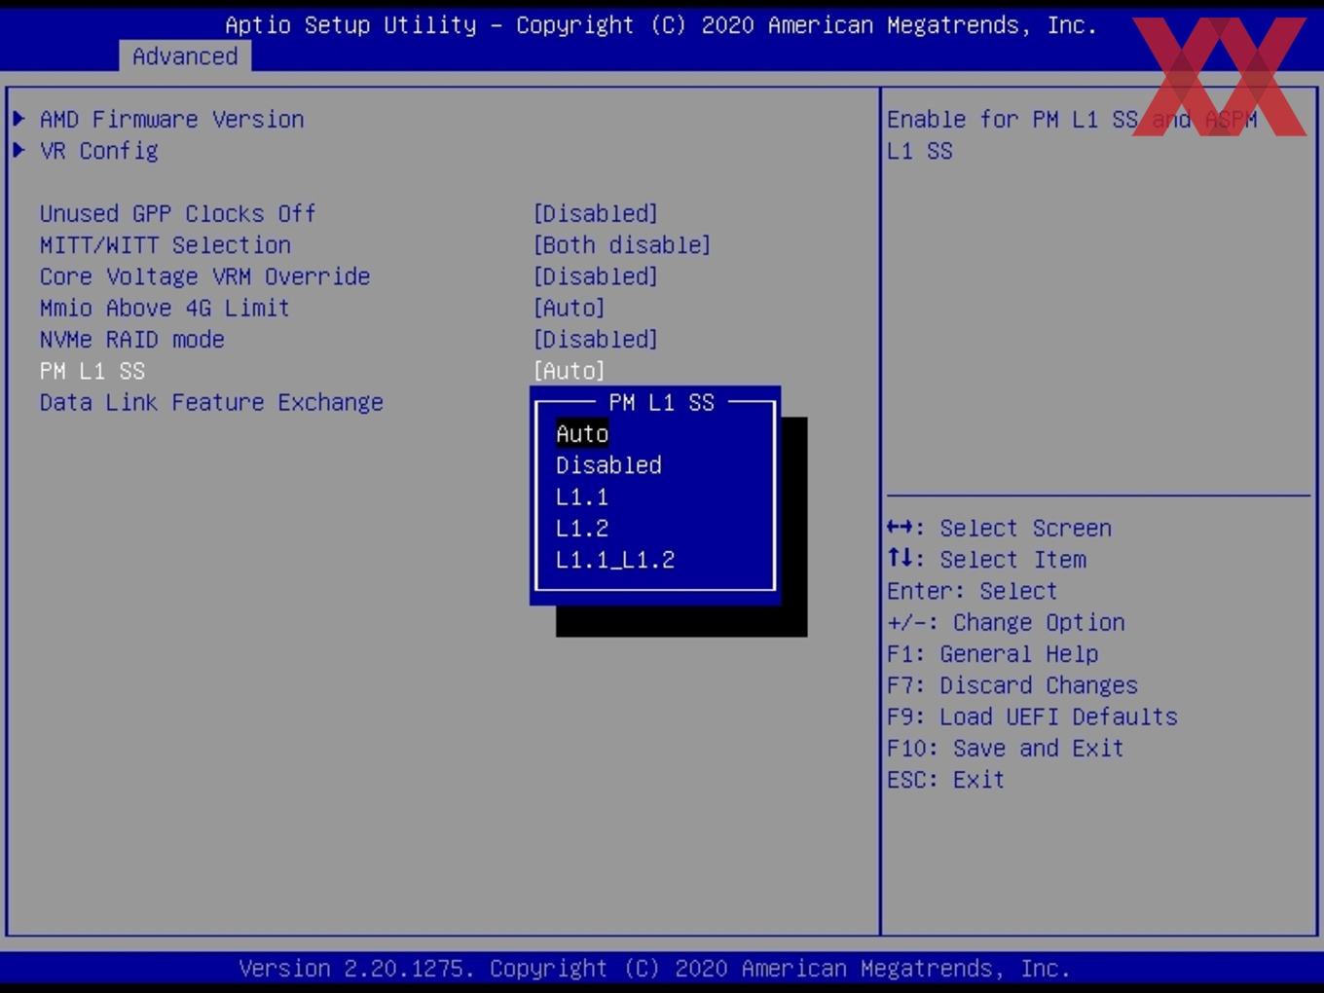Switch to the Advanced tab

pyautogui.click(x=185, y=56)
